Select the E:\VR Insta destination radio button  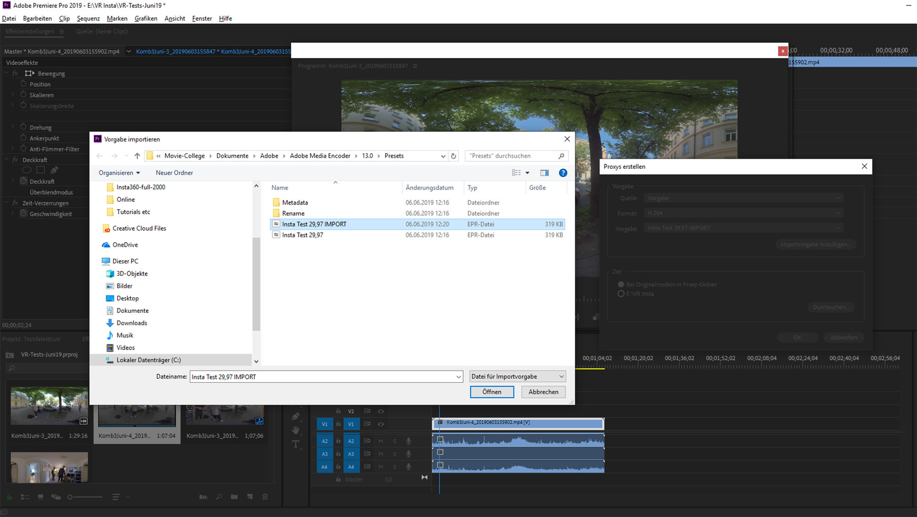(621, 294)
